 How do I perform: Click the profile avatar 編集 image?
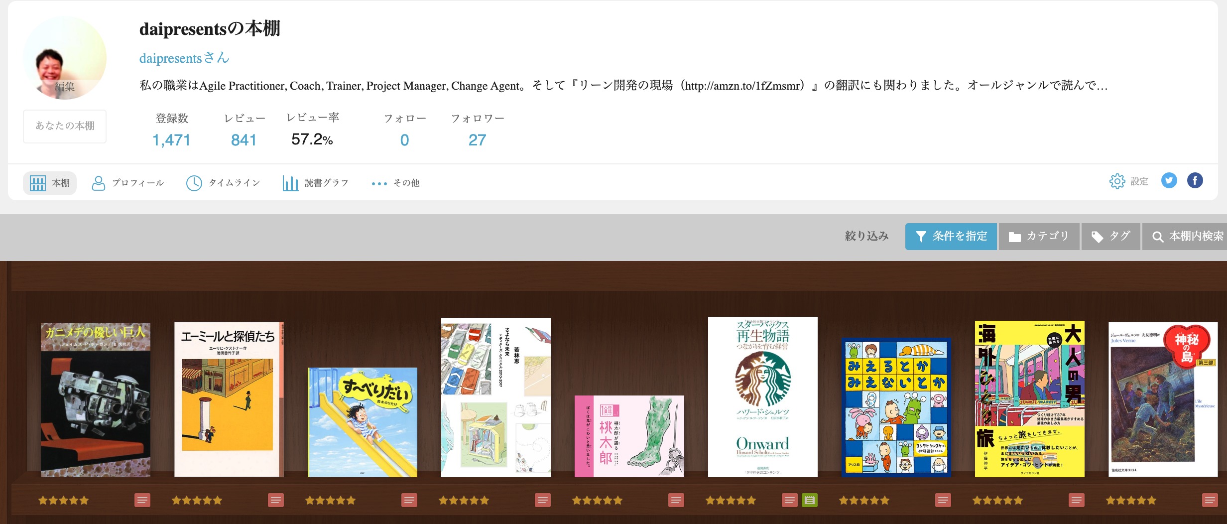click(x=65, y=58)
